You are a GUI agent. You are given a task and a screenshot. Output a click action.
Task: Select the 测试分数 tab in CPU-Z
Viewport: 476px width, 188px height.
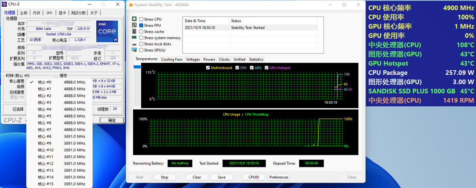point(78,13)
